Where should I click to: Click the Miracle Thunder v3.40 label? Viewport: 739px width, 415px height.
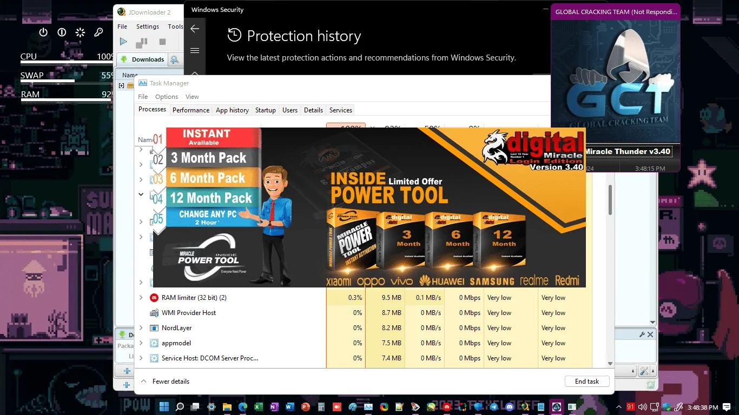628,151
